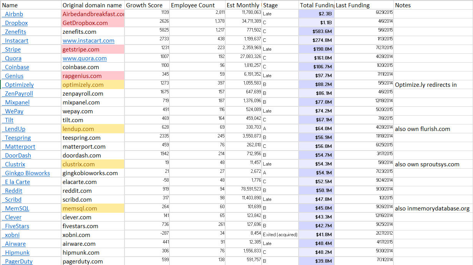Screen dimensions: 473x265
Task: Select the lendup.com domain cell
Action: coord(93,129)
